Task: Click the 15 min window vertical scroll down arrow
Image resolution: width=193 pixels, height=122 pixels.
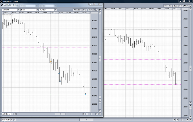Action: click(191, 103)
